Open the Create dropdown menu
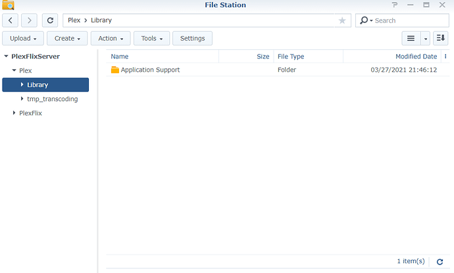Screen dimensions: 454x273 [67, 38]
